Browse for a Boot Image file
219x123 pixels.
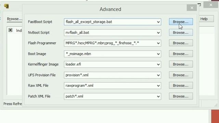pos(181,54)
